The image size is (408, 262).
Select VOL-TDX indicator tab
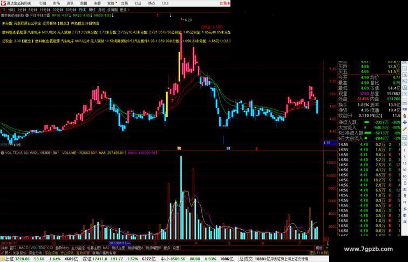point(38,248)
